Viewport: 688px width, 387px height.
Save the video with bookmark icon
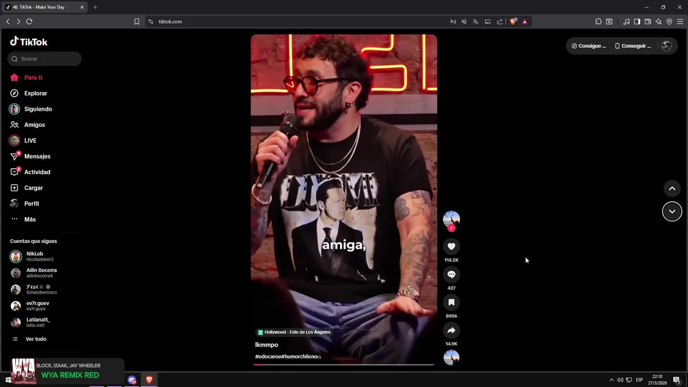click(x=451, y=303)
